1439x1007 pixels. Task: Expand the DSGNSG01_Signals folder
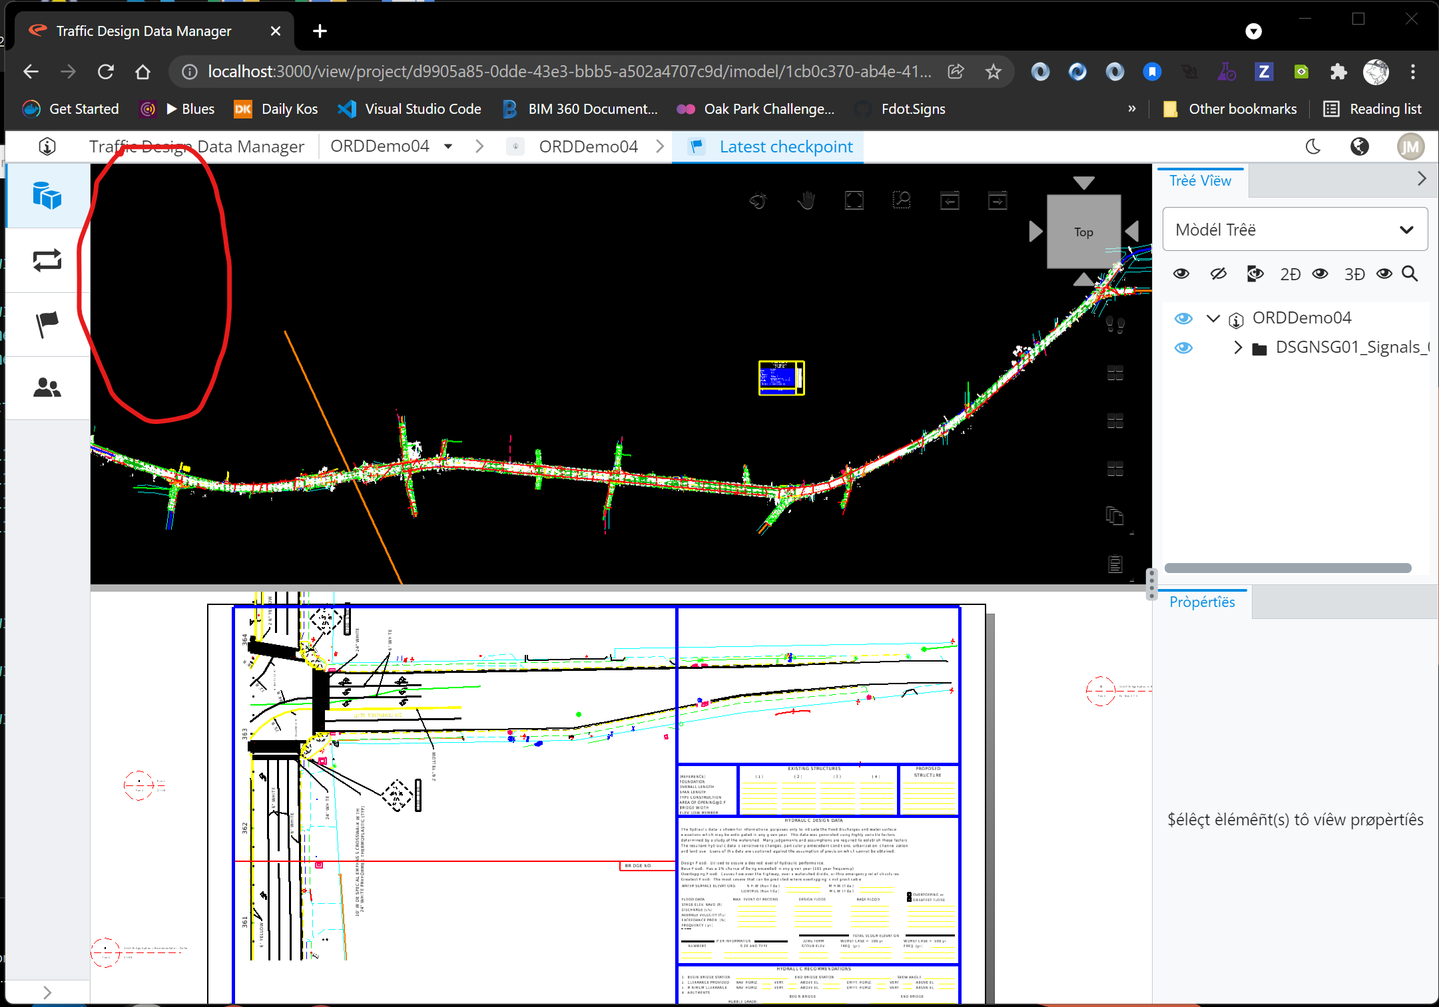1238,347
